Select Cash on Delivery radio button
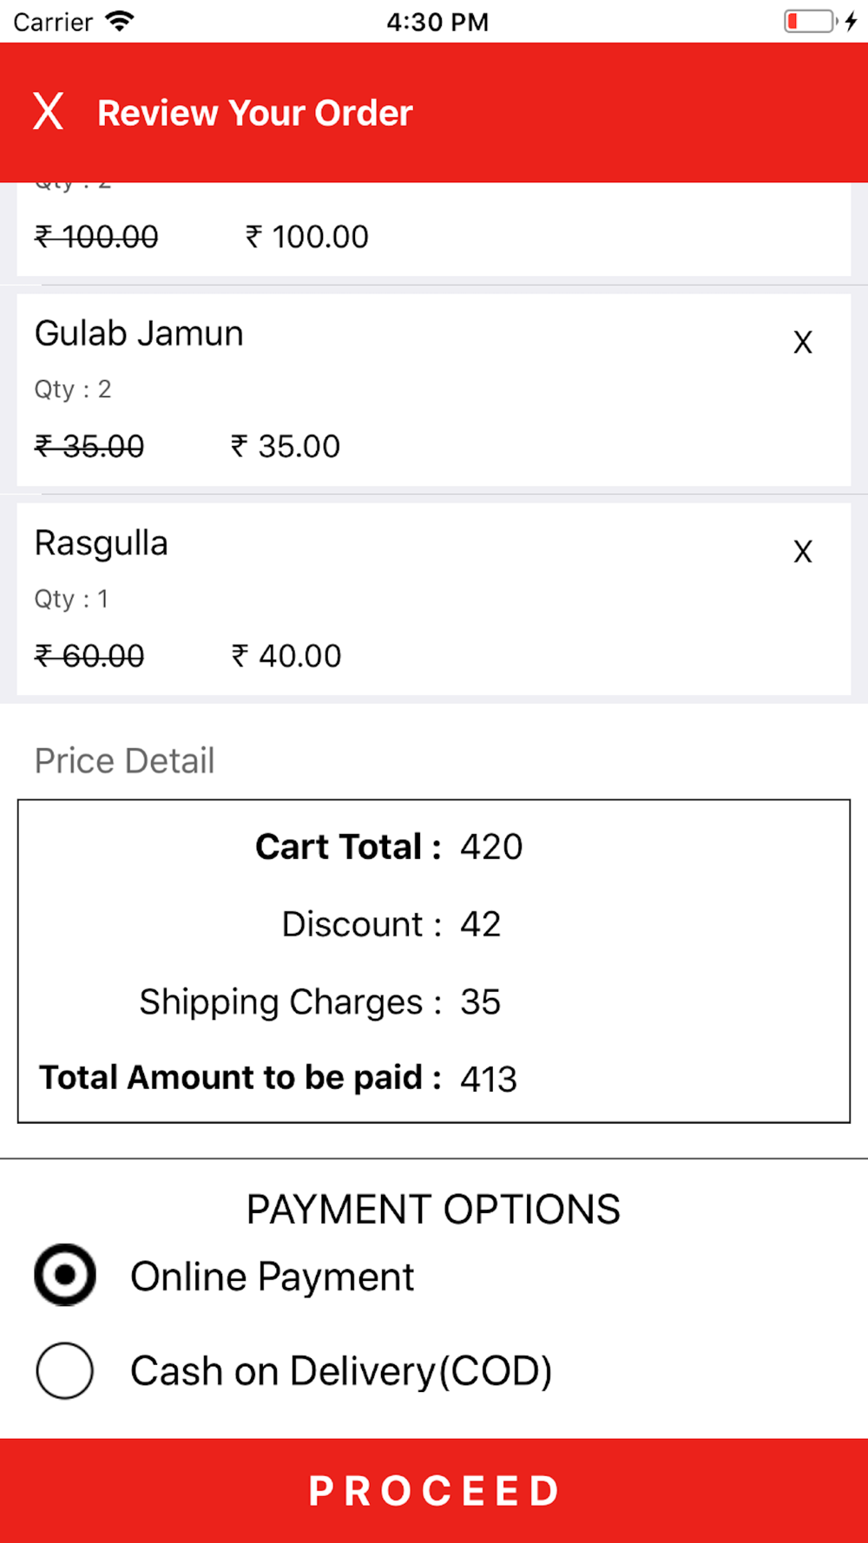 click(x=65, y=1370)
